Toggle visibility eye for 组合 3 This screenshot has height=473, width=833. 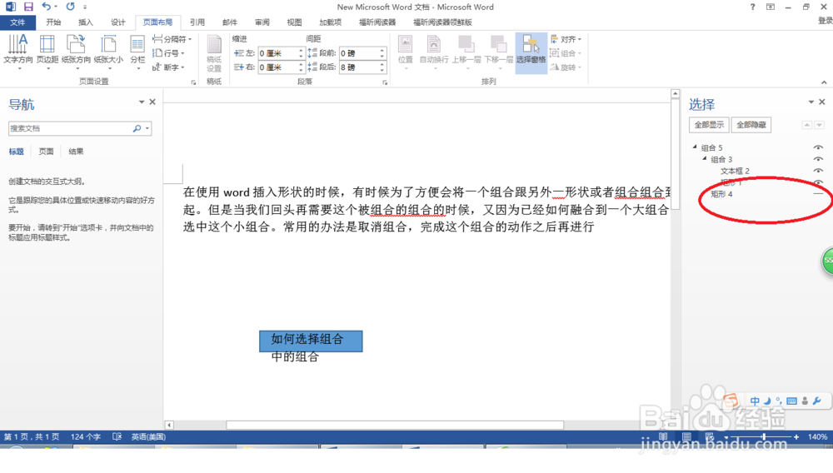[818, 159]
